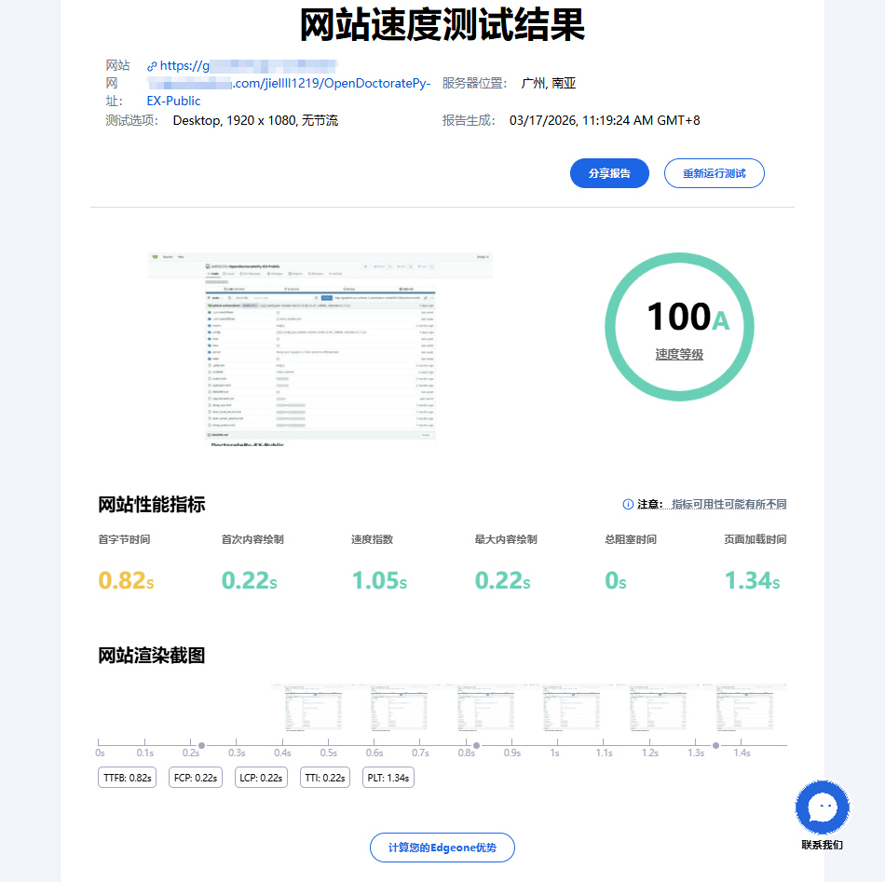This screenshot has height=882, width=885.
Task: Click the timeline marker near 0.85s
Action: (x=477, y=744)
